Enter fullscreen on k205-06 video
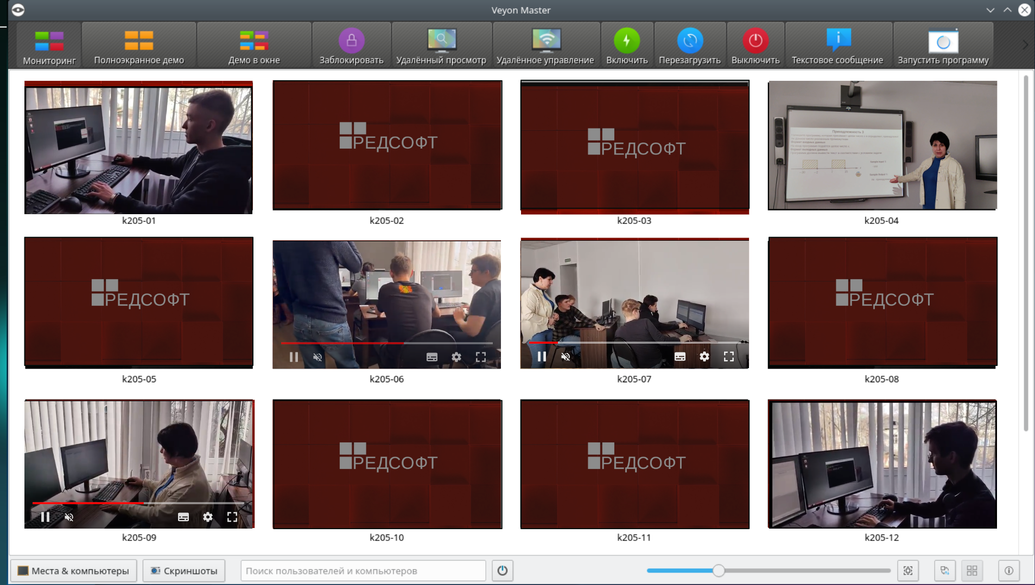The width and height of the screenshot is (1035, 585). [x=481, y=357]
